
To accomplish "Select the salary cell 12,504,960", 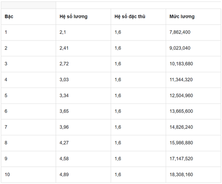I will 193,96.
